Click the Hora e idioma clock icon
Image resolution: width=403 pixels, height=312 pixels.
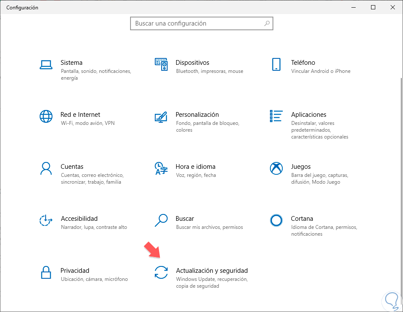coord(161,168)
